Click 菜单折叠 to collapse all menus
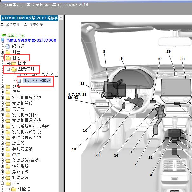Viewport: 192px width, 192px height. (x=36, y=24)
